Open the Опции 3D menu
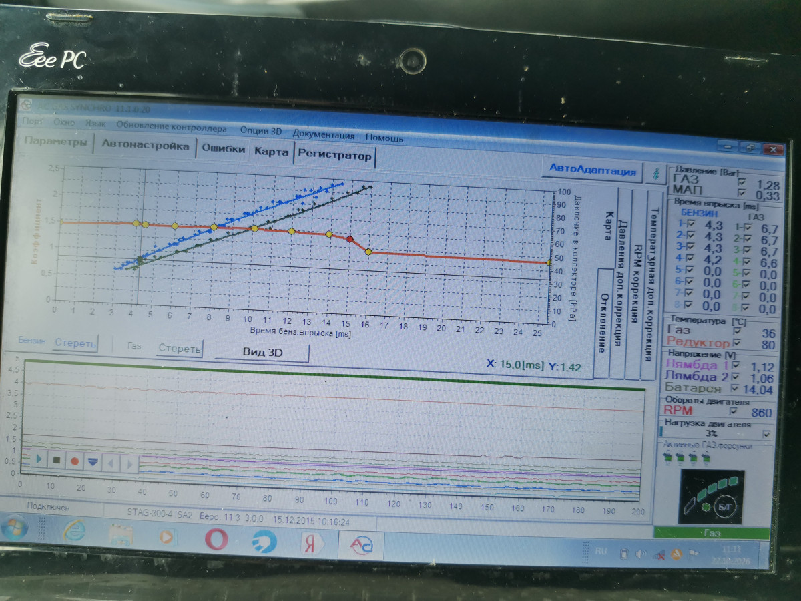Viewport: 801px width, 601px height. click(260, 132)
